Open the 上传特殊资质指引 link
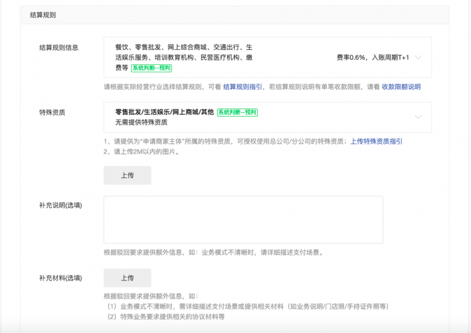 pos(377,141)
